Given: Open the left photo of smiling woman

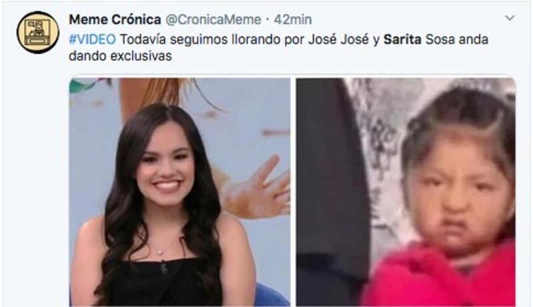Looking at the screenshot, I should (x=180, y=192).
